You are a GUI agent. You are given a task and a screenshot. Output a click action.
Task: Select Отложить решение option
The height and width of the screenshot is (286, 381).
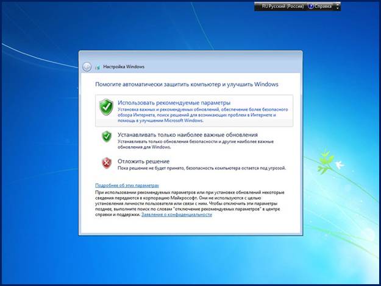pos(194,164)
